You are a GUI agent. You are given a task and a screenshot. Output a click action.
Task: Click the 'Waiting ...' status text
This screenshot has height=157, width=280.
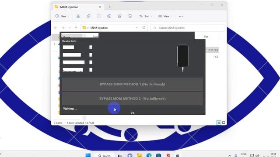(x=70, y=109)
